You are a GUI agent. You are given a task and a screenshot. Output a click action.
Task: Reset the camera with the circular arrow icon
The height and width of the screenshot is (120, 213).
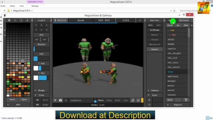click(138, 100)
